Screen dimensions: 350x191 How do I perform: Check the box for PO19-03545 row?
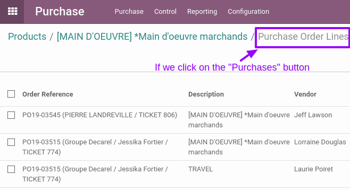[11, 115]
